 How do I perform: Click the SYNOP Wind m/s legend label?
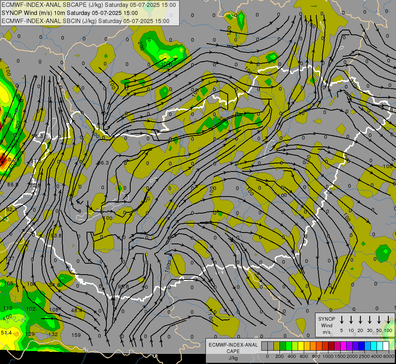tap(326, 325)
